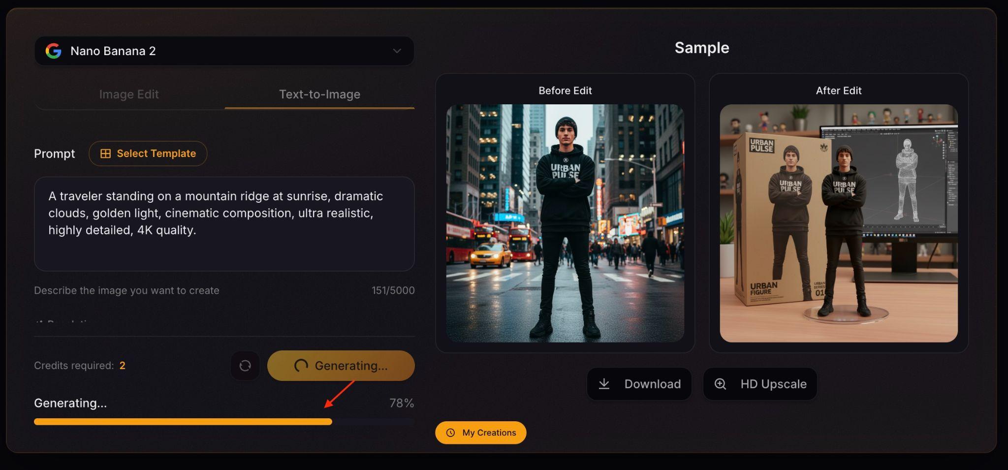The image size is (1008, 470).
Task: Click the Generating... button
Action: click(341, 366)
